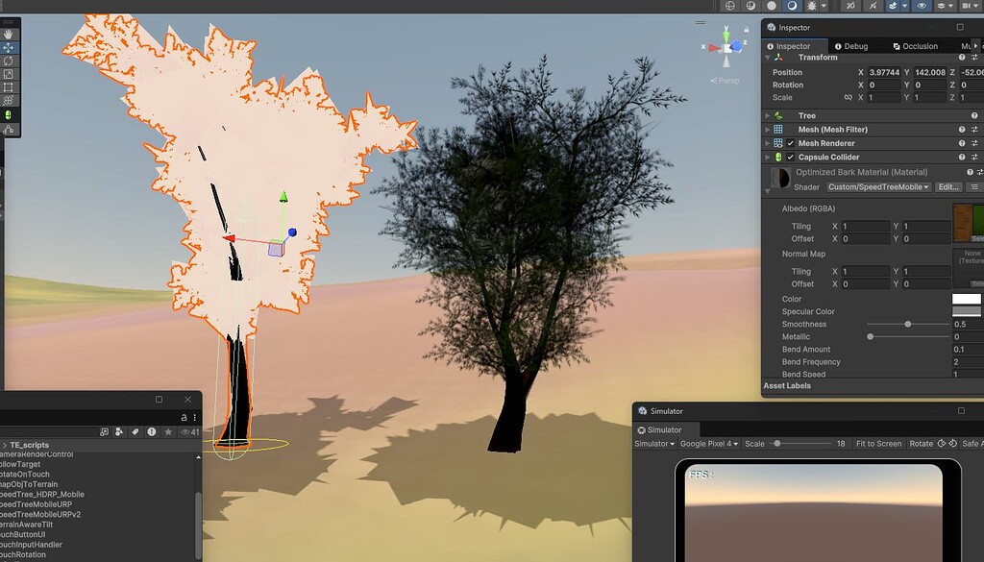
Task: Open search by type in the Project window
Action: 105,431
